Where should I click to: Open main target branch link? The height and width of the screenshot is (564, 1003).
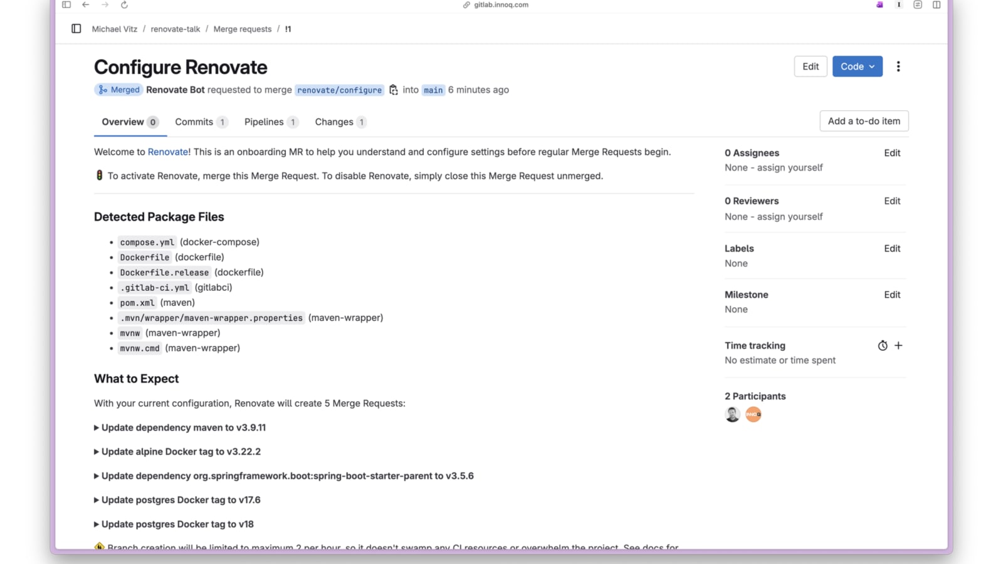click(x=433, y=90)
